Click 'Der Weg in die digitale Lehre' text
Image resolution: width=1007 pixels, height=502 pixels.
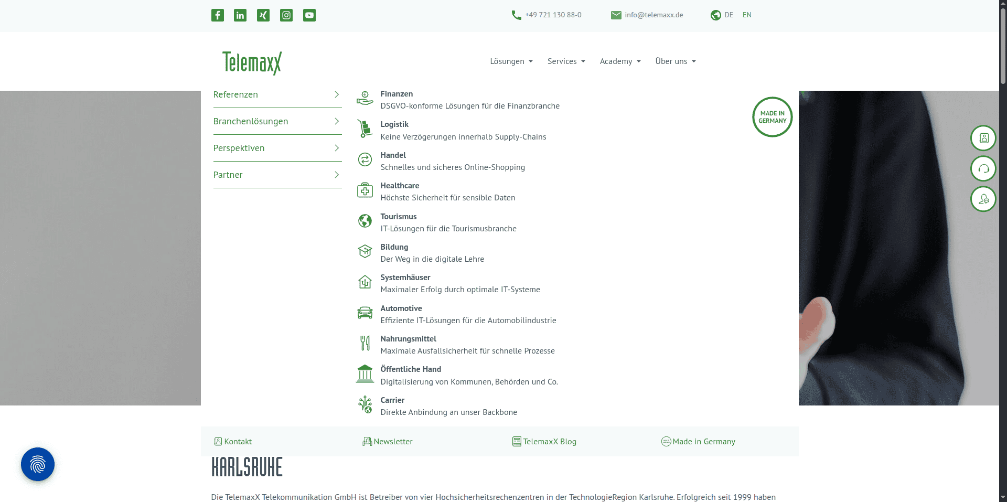click(x=432, y=259)
